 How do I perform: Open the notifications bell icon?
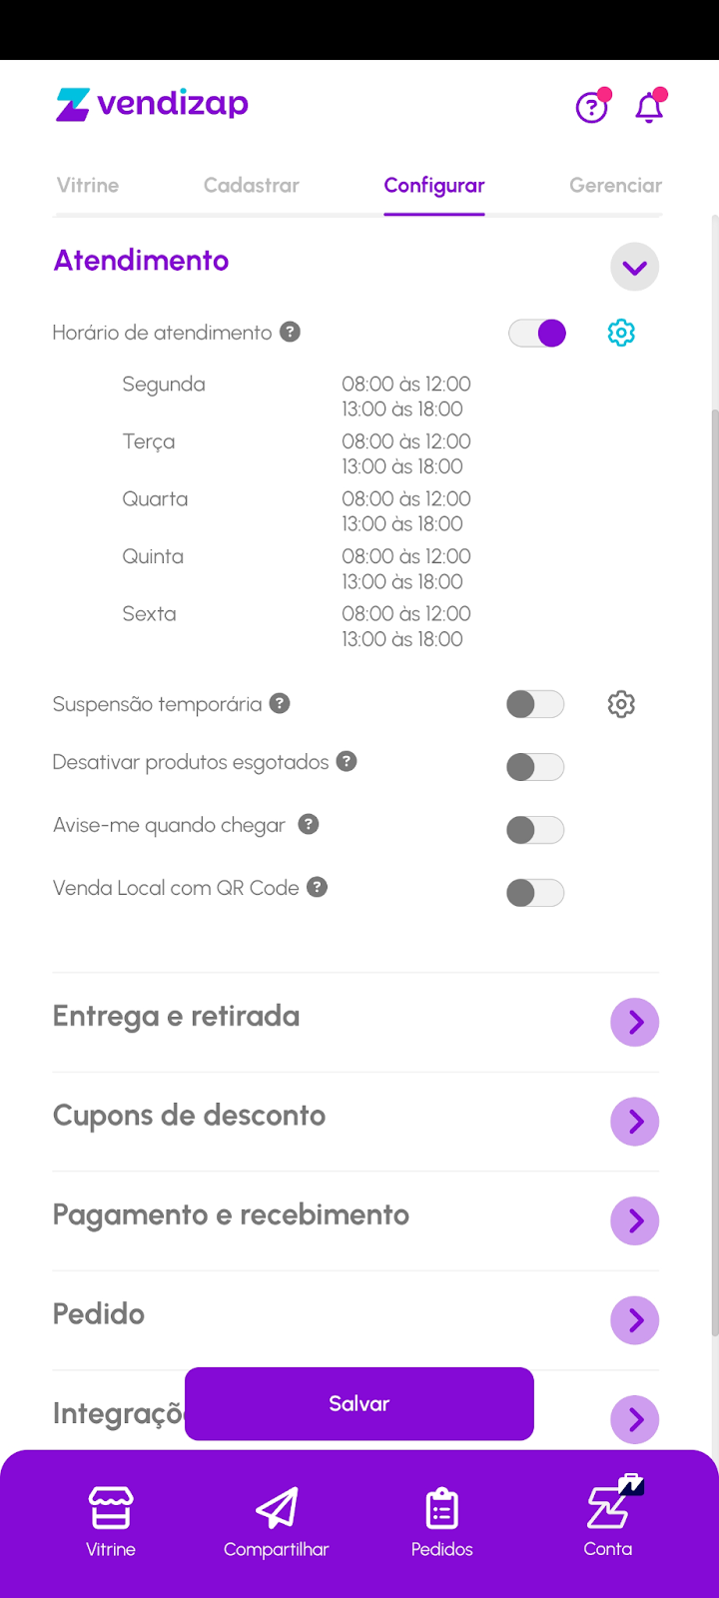pos(649,107)
